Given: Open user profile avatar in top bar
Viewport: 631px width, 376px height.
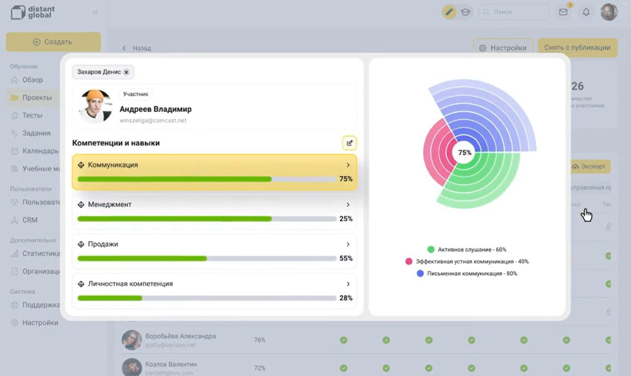Looking at the screenshot, I should click(x=609, y=12).
